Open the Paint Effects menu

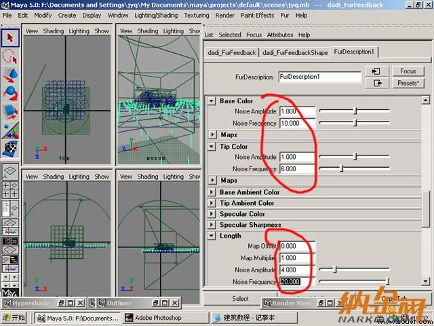tap(258, 15)
